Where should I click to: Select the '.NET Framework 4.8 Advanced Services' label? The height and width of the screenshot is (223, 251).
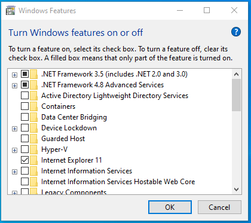click(x=102, y=85)
